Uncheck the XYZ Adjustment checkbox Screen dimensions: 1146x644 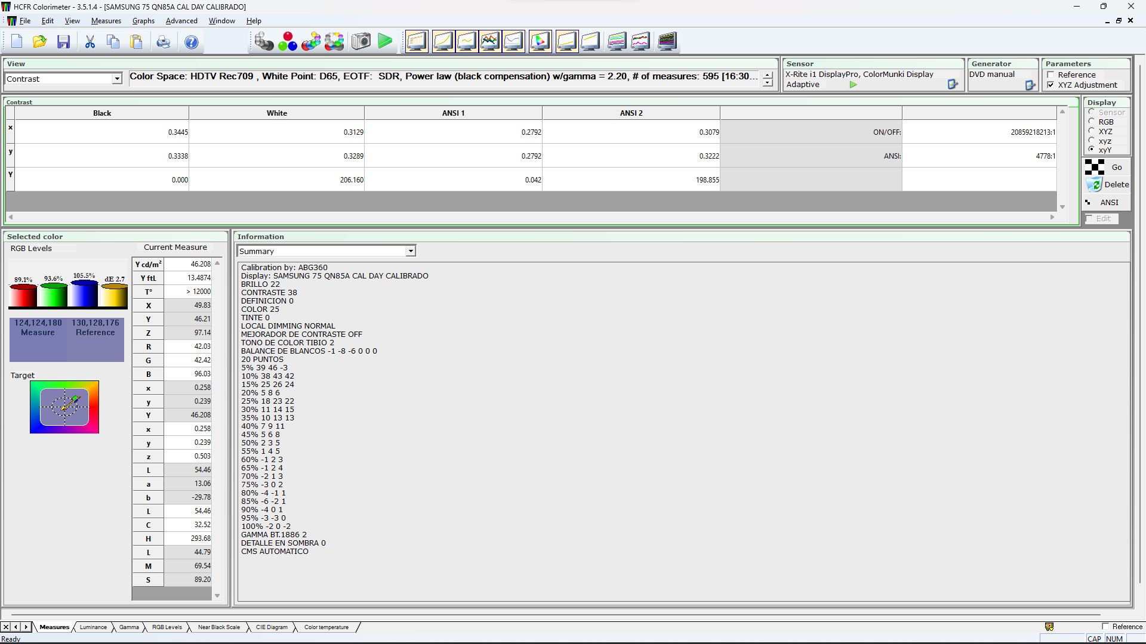(x=1050, y=85)
